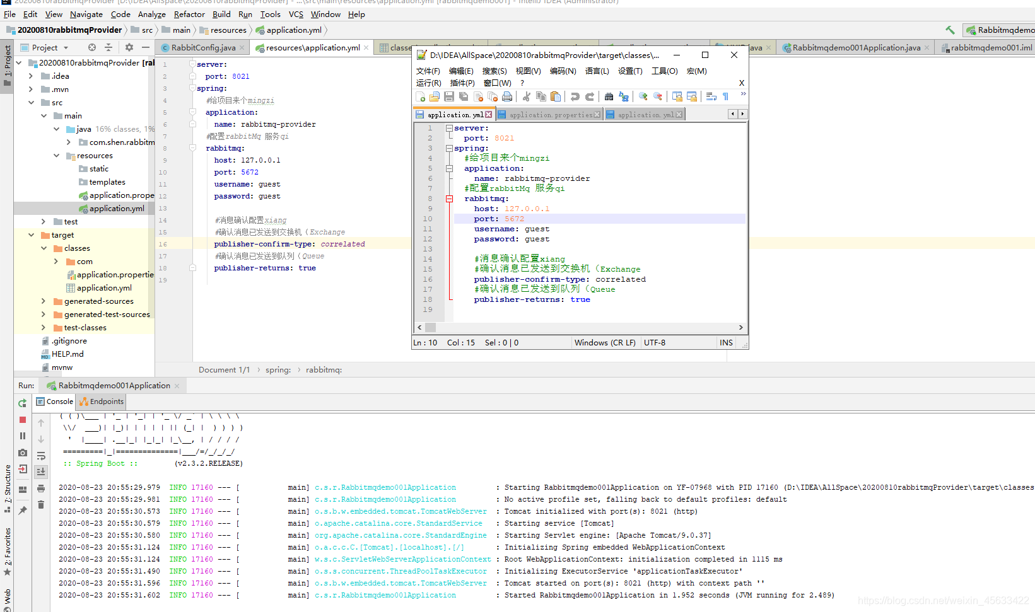
Task: Rerun the Rabbitmqdemo001Application
Action: click(x=22, y=404)
